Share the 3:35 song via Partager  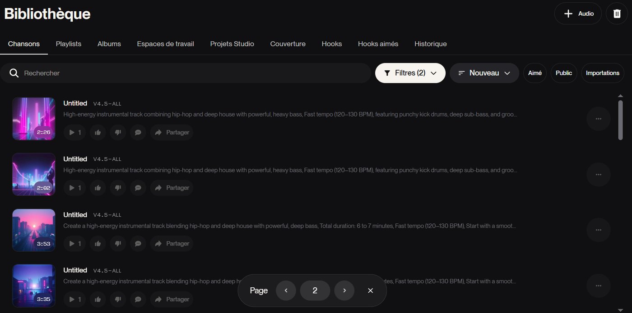(x=172, y=299)
